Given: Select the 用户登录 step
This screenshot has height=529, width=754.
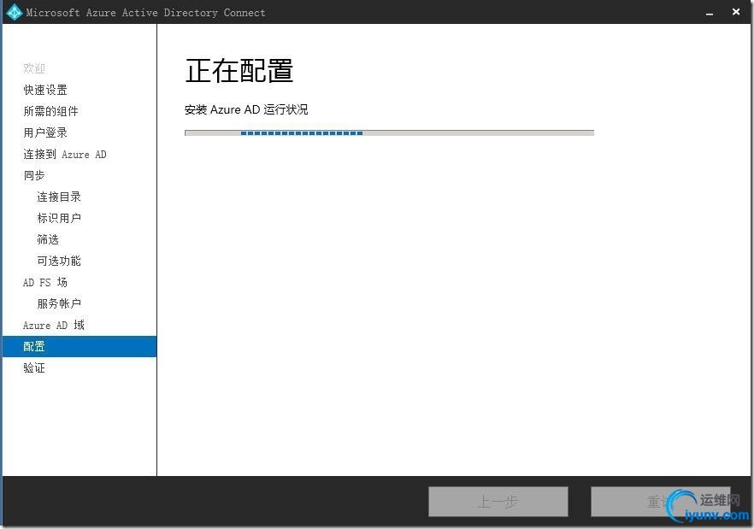Looking at the screenshot, I should click(x=45, y=132).
